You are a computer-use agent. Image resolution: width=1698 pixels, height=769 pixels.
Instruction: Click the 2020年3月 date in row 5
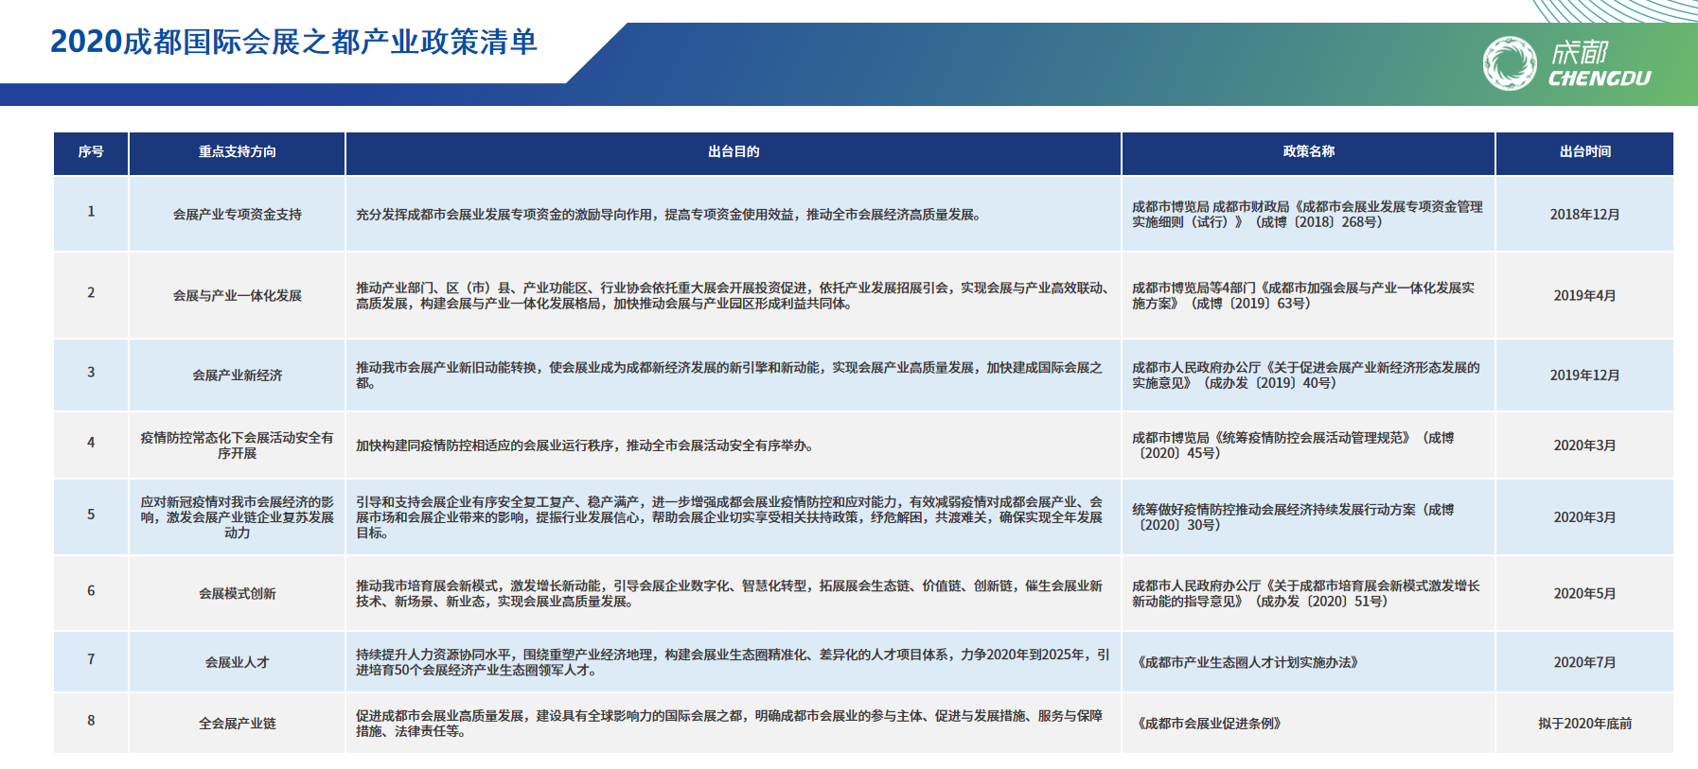1585,517
